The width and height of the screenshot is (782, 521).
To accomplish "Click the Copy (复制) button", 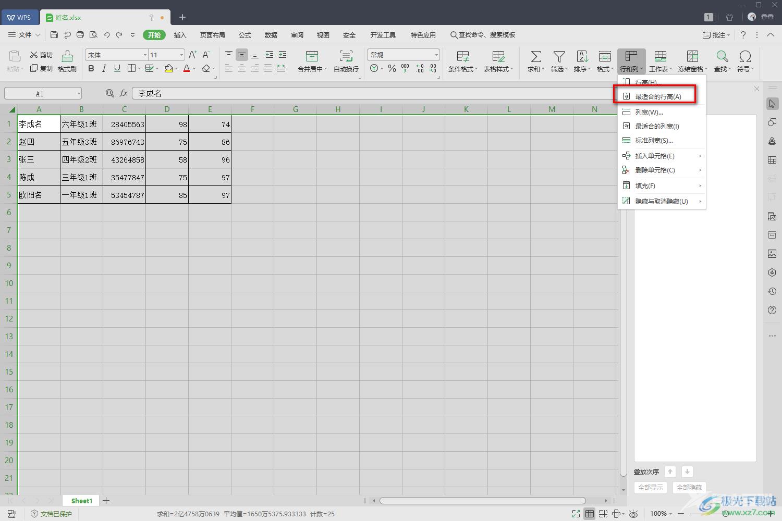I will pyautogui.click(x=41, y=68).
